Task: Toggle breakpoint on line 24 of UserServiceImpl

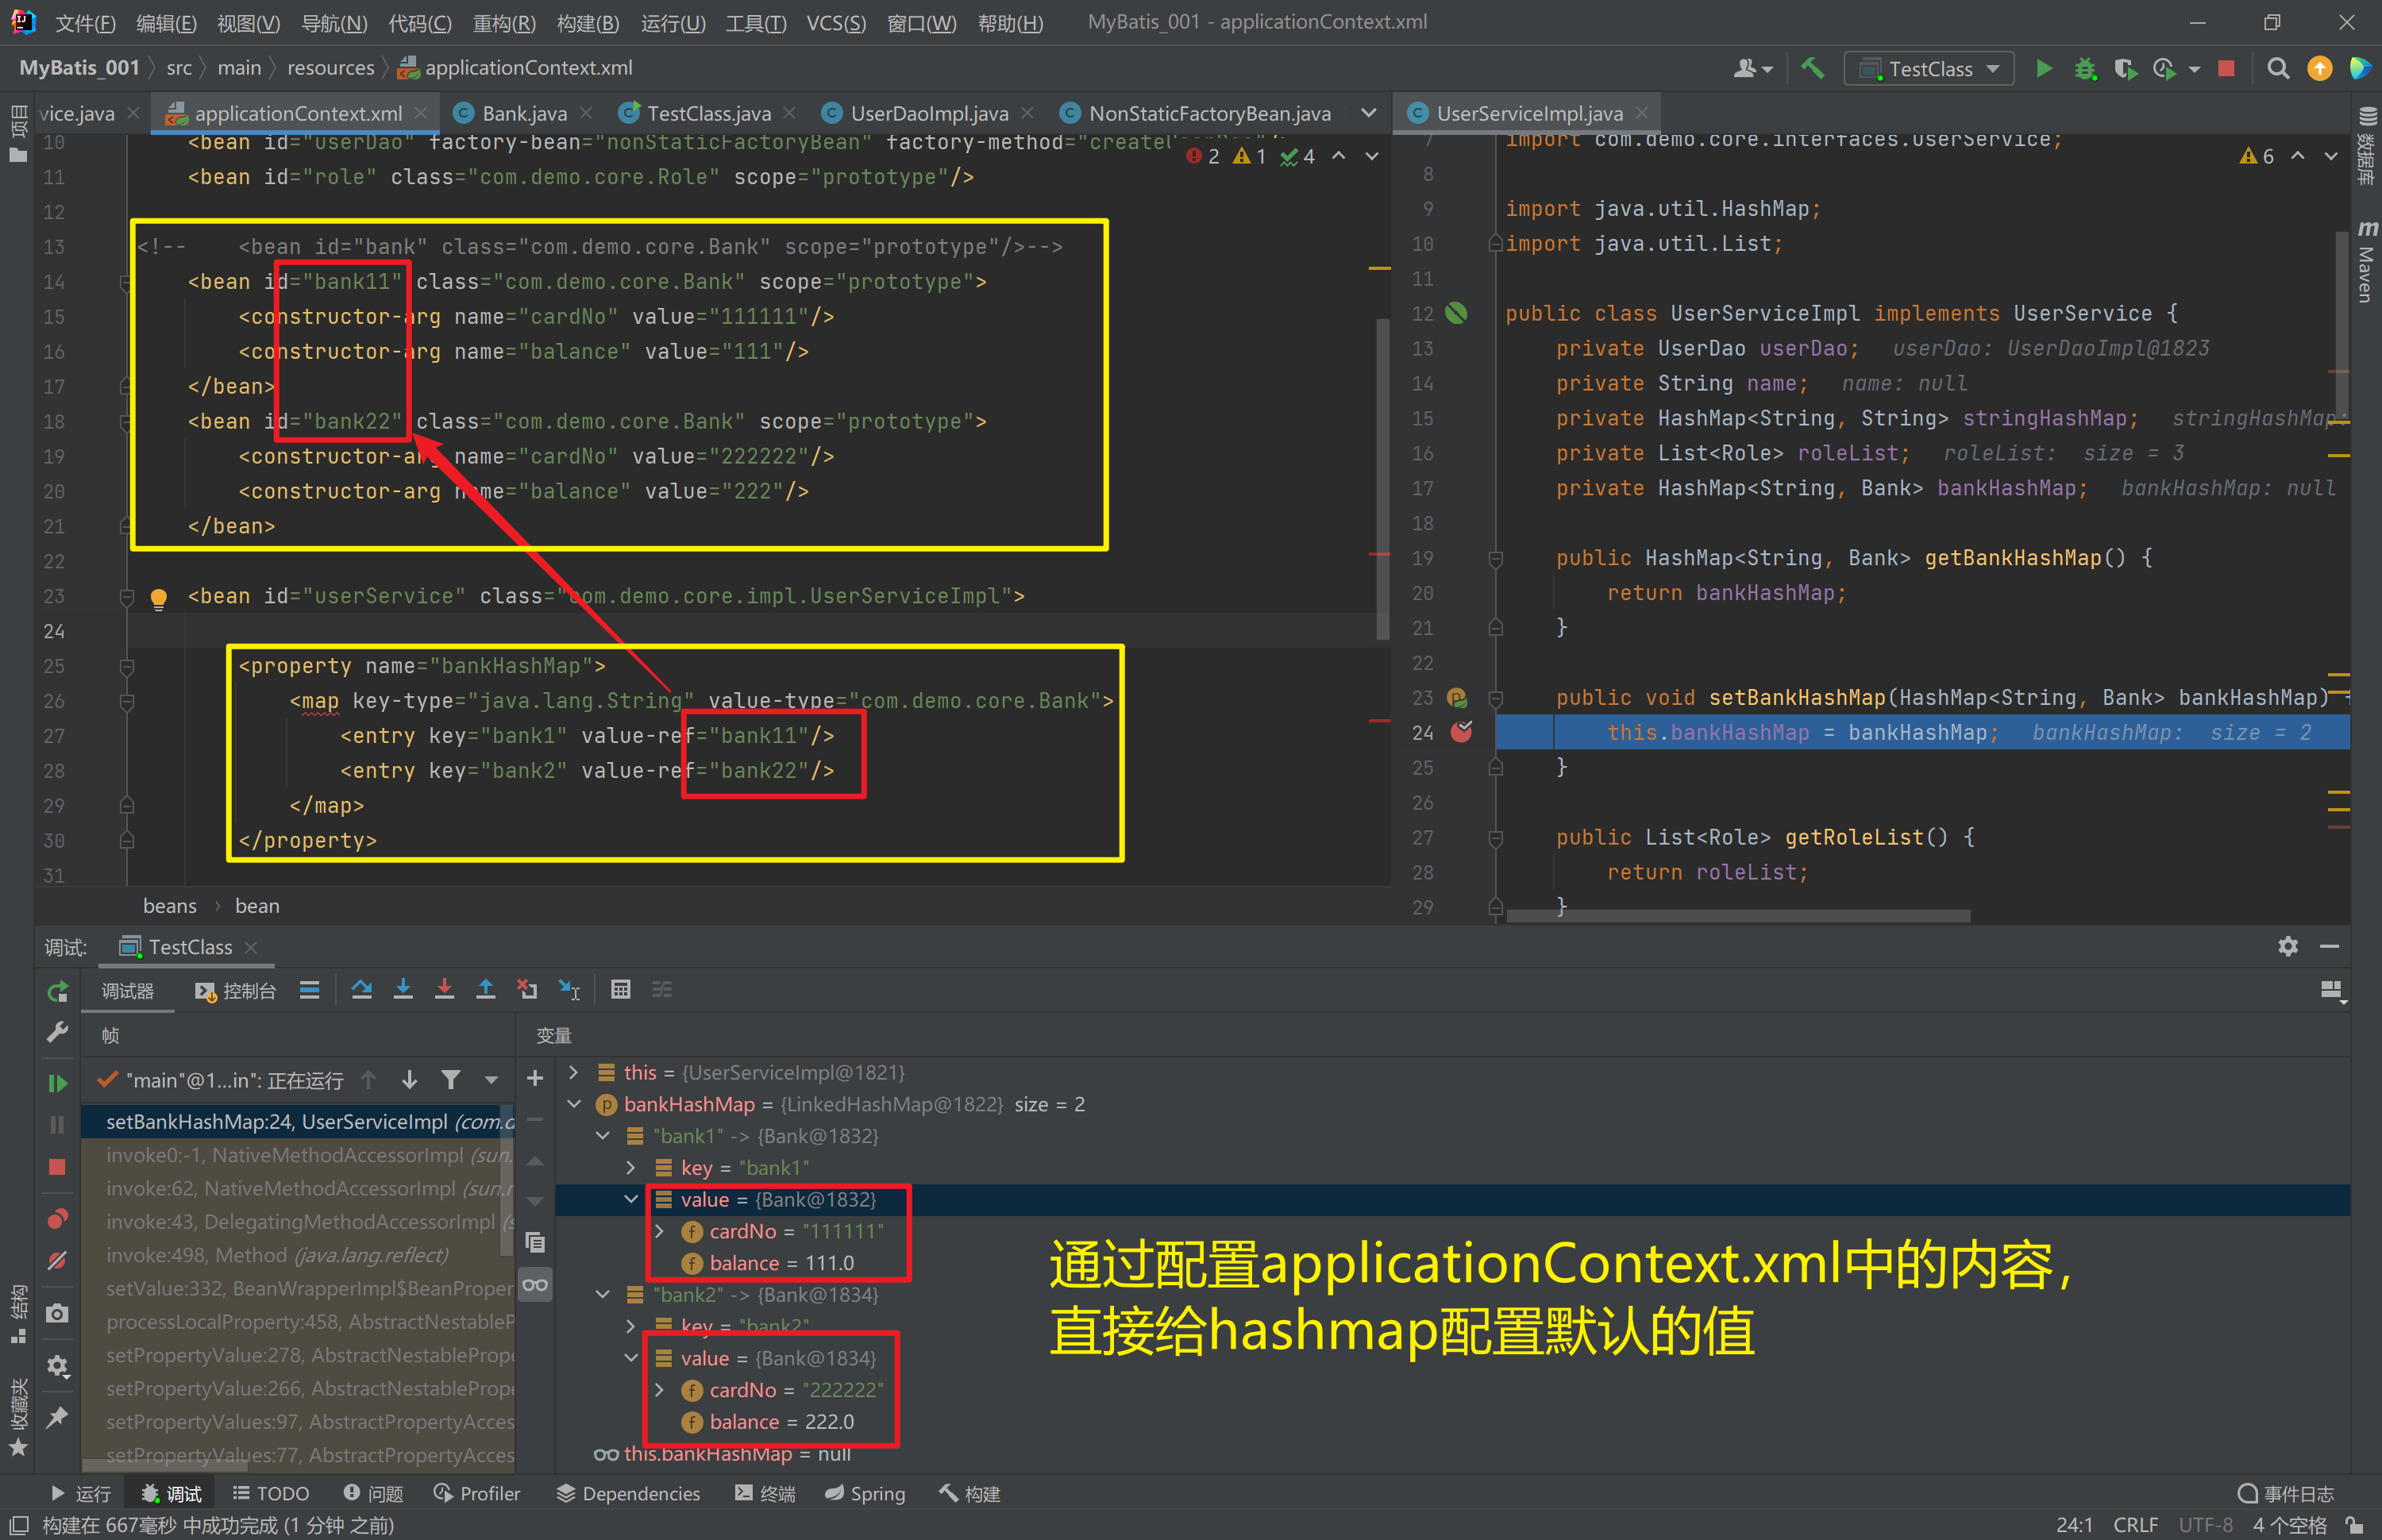Action: 1461,733
